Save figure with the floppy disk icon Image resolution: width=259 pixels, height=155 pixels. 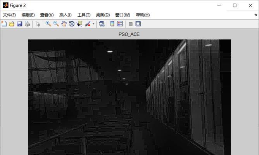click(x=19, y=24)
